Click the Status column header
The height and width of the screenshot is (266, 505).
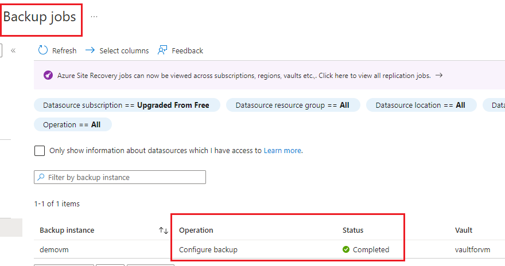(353, 230)
